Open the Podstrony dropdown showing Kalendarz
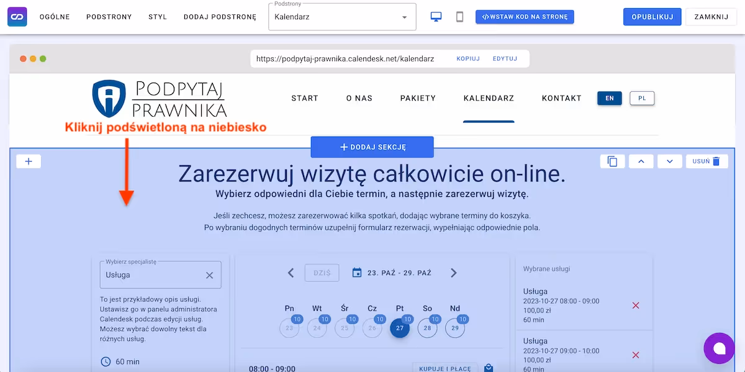 (x=342, y=17)
